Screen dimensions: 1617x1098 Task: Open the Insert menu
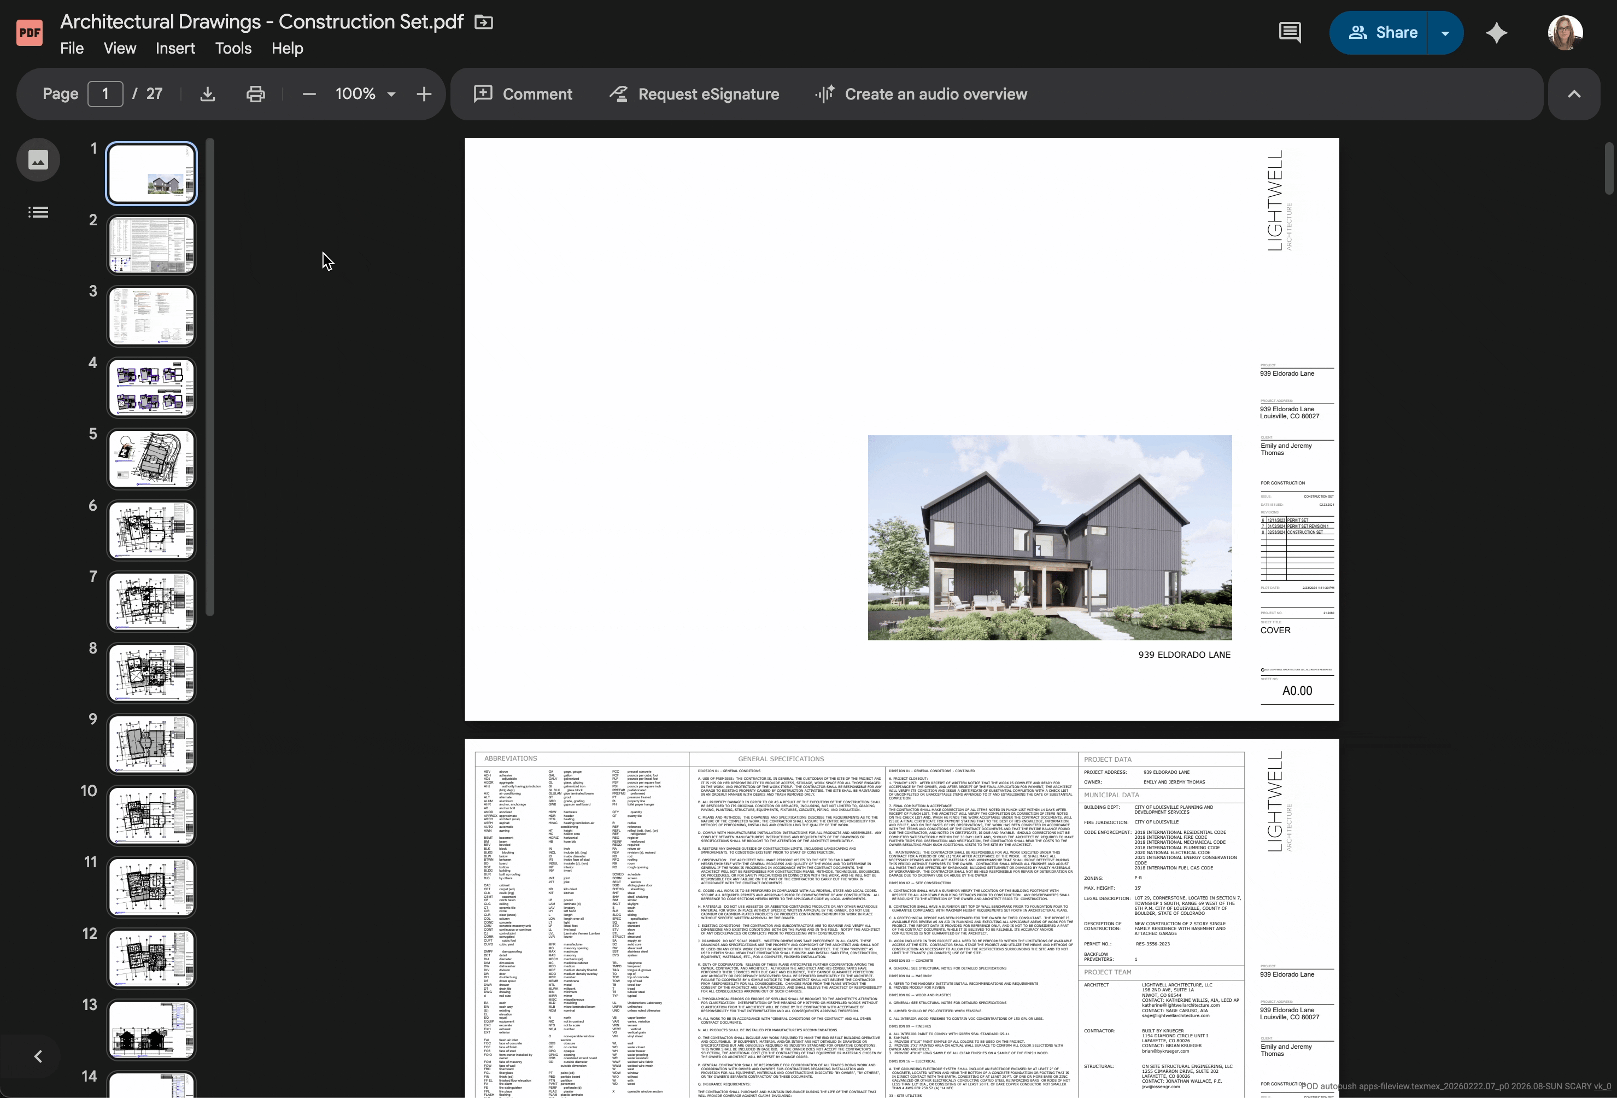coord(174,48)
